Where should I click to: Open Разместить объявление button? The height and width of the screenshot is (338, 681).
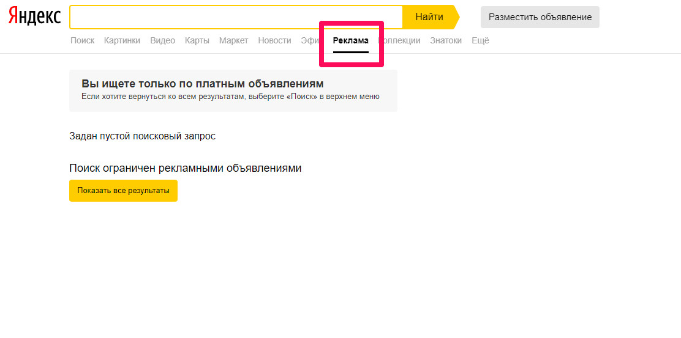coord(540,17)
